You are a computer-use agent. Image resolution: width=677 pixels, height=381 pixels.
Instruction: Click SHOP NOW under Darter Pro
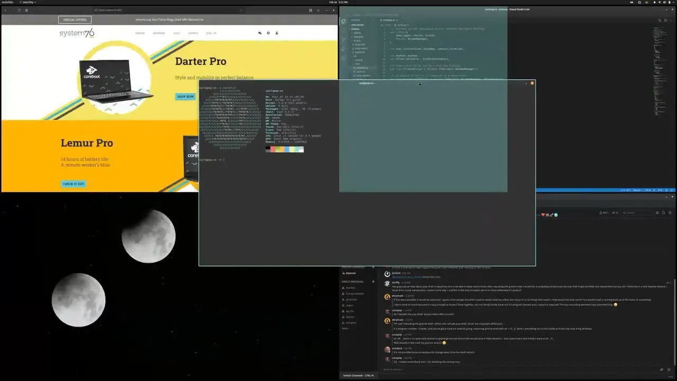(x=185, y=96)
